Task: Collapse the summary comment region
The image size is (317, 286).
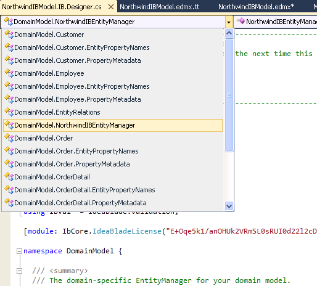Action: click(x=19, y=271)
